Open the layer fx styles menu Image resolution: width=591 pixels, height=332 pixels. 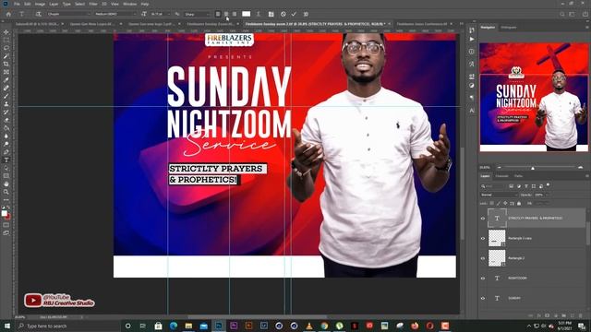point(539,315)
